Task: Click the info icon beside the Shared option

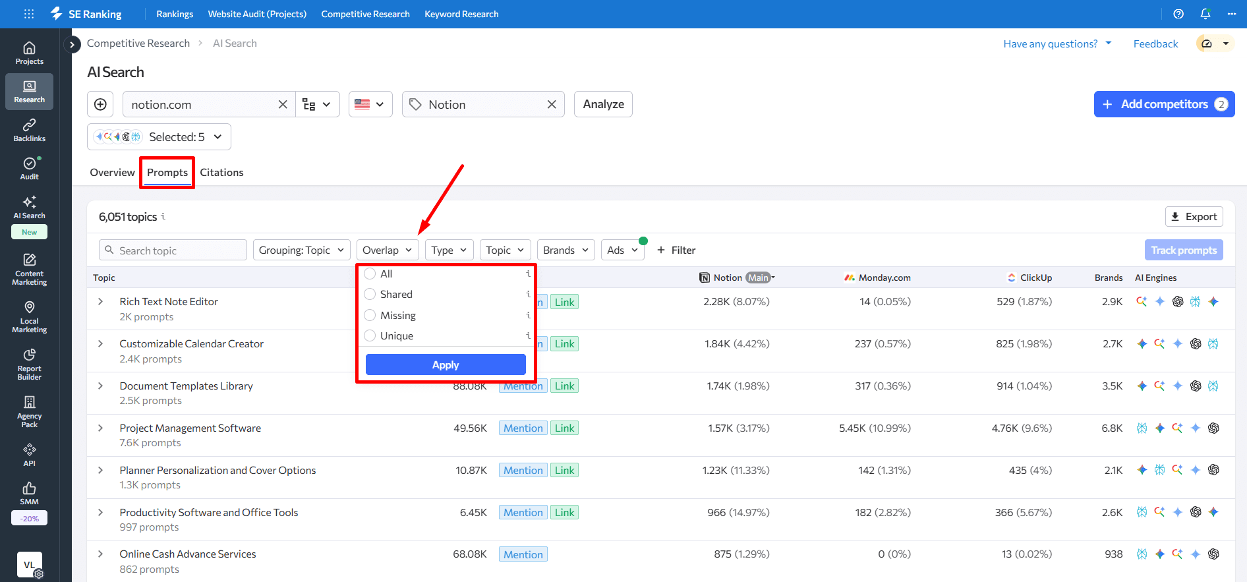Action: [x=528, y=294]
